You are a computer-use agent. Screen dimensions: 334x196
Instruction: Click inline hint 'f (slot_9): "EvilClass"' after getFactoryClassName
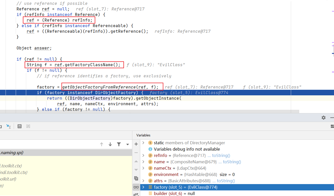[x=156, y=65]
